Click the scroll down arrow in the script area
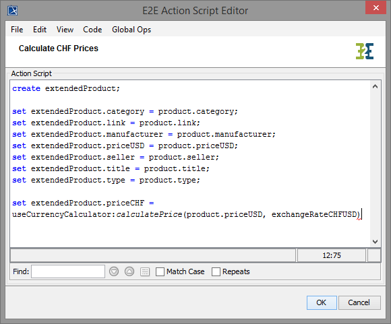The height and width of the screenshot is (324, 391). [x=375, y=241]
